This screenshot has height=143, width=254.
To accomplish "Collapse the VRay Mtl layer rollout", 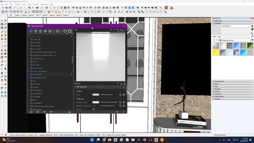I will 76,87.
